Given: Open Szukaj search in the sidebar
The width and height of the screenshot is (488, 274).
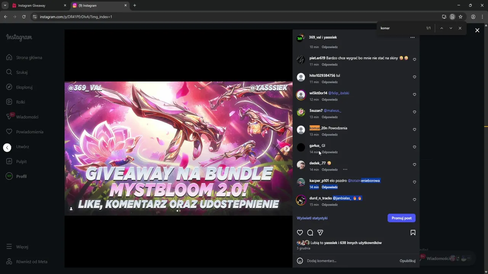Looking at the screenshot, I should [17, 72].
